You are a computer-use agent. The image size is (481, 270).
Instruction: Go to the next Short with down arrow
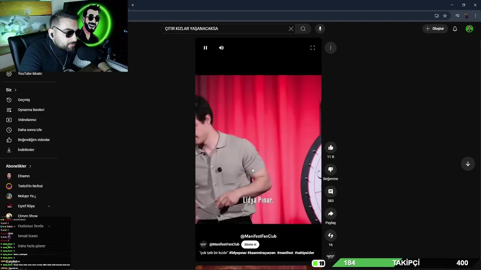click(468, 164)
